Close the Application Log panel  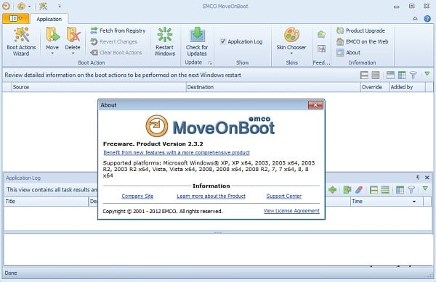(427, 178)
